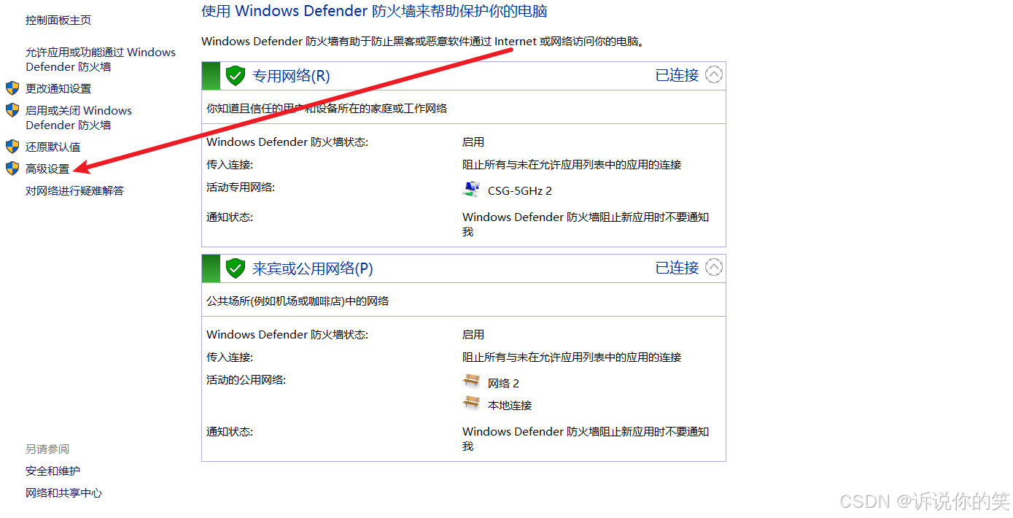The image size is (1013, 518).
Task: Click the 另请参阅 heading
Action: (x=47, y=449)
